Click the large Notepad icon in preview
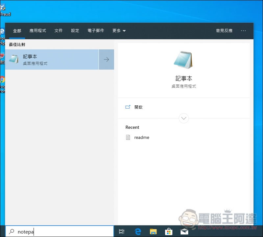Screen dimensions: 263x237 click(183, 60)
